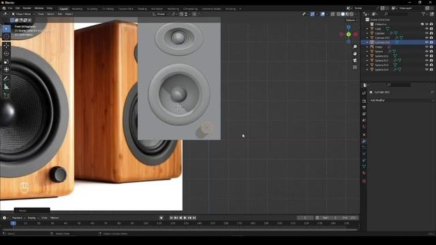
Task: Click the timeline horizontal scrollbar
Action: [x=180, y=230]
